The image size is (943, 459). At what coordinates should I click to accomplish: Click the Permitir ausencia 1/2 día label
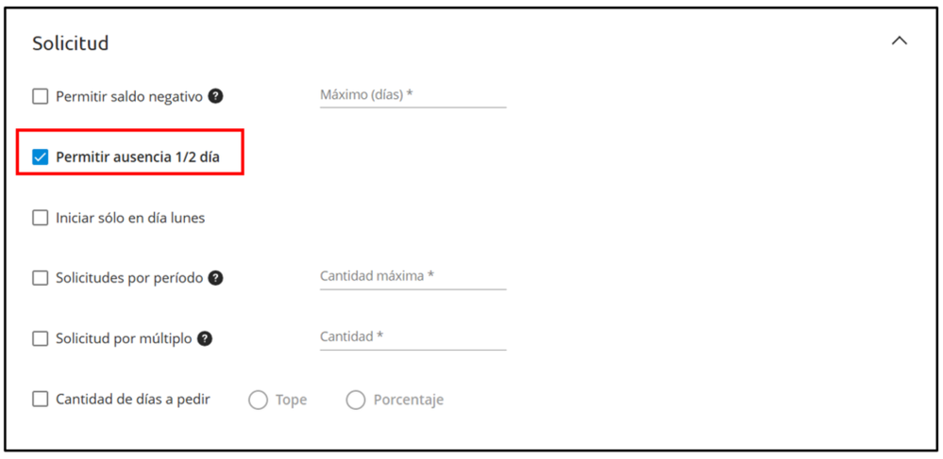(x=138, y=157)
